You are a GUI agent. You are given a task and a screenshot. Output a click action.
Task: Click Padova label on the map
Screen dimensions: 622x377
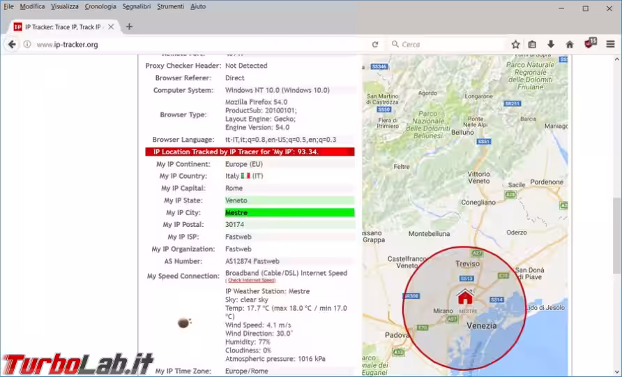point(397,335)
